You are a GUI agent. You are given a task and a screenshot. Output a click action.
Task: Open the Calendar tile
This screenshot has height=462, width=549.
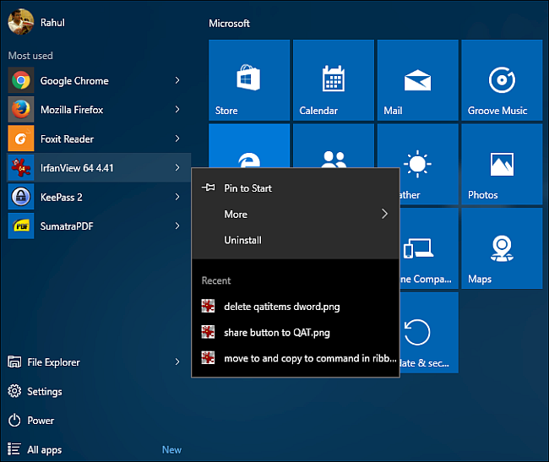333,80
